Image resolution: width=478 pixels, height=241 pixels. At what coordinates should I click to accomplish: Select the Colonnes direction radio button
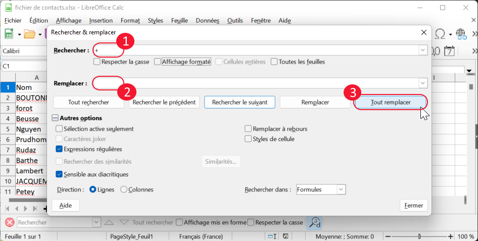pos(124,189)
